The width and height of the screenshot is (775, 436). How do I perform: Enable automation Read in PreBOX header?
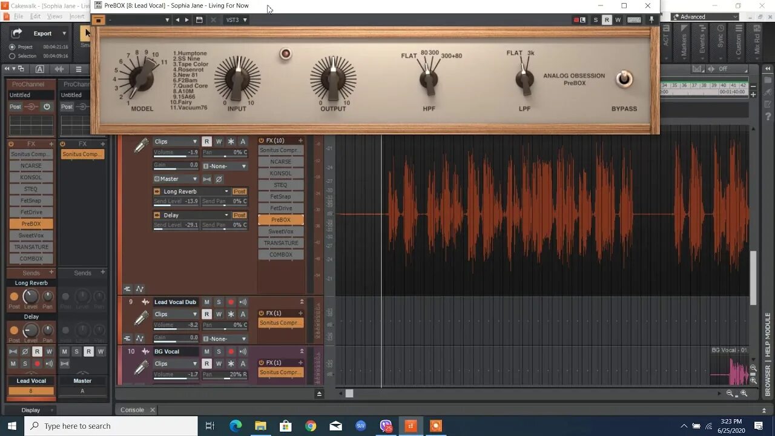607,20
